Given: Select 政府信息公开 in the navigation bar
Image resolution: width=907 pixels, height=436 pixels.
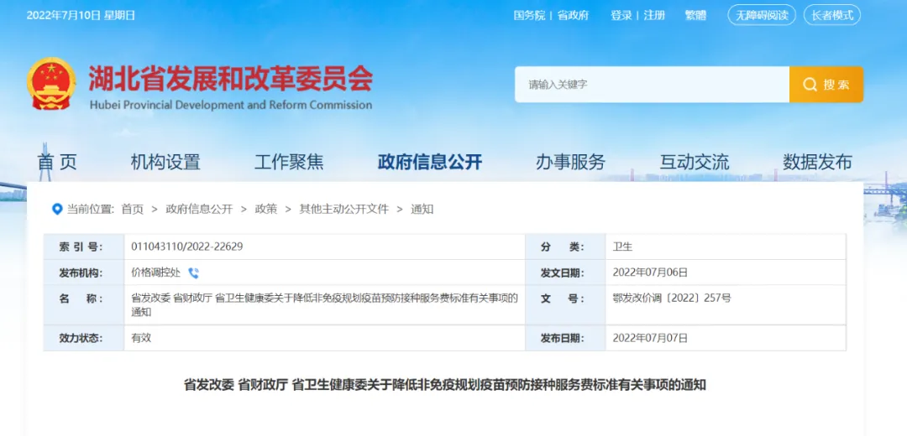Looking at the screenshot, I should 430,163.
